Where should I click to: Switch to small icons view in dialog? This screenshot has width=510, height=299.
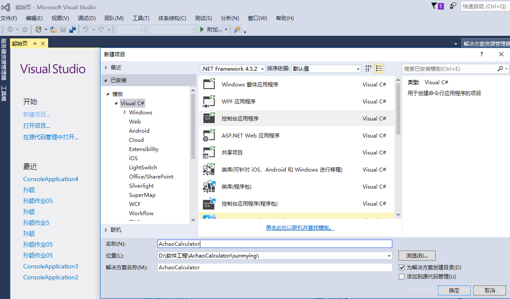(368, 69)
